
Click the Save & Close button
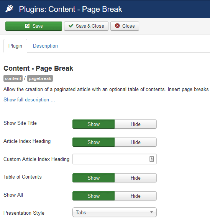pos(86,26)
